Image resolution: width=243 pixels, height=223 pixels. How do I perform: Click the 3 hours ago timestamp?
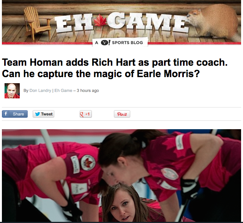click(x=88, y=90)
